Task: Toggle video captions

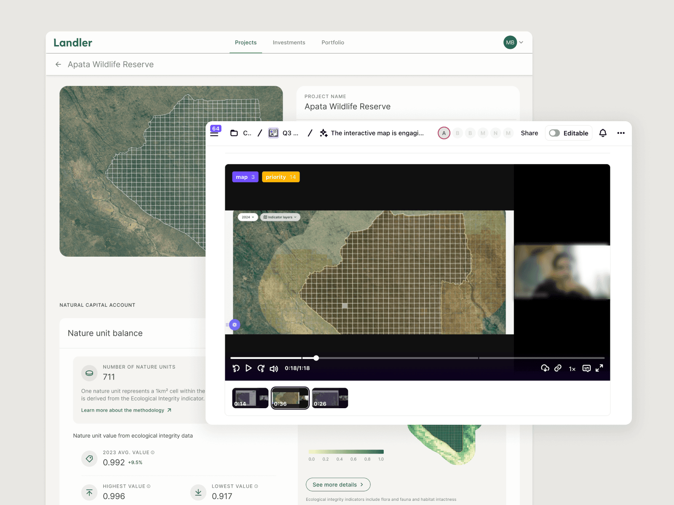Action: pos(586,368)
